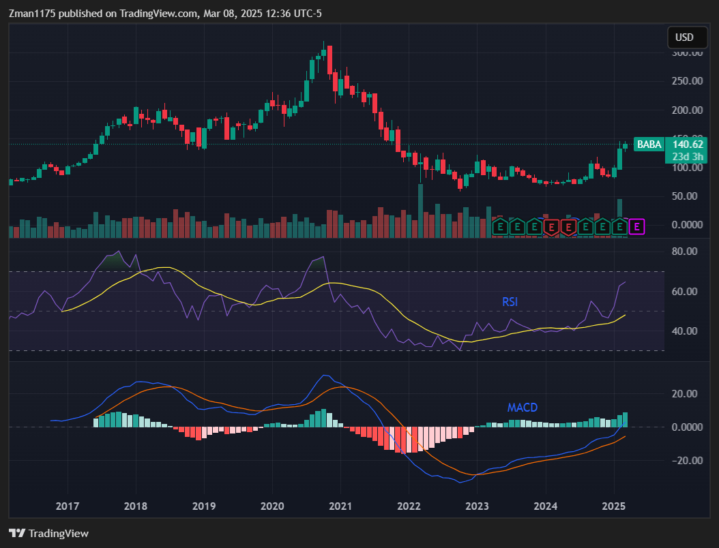
Task: Open the USD currency selector
Action: point(687,37)
